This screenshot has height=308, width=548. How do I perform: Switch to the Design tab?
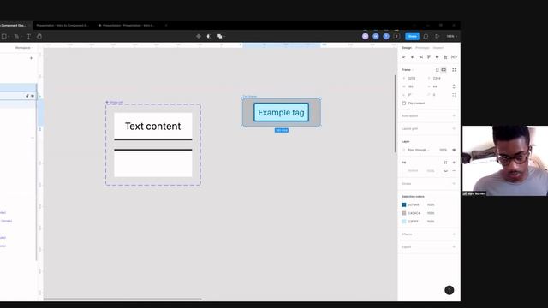(407, 48)
